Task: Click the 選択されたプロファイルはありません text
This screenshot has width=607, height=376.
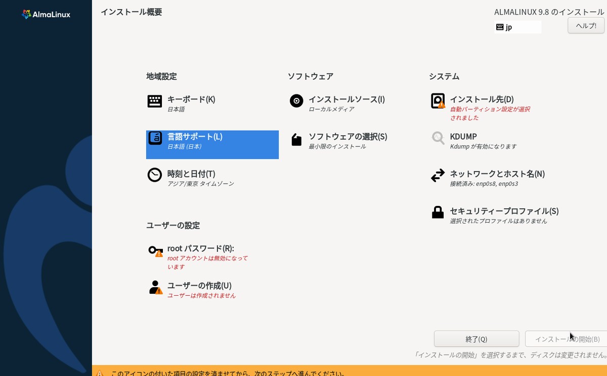Action: point(498,221)
